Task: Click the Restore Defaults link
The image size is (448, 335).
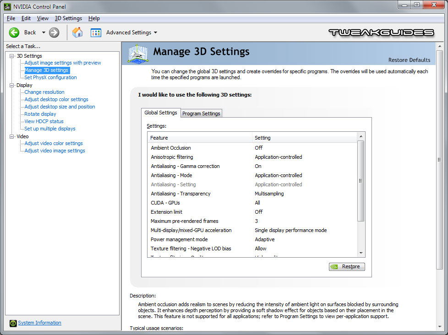Action: pyautogui.click(x=409, y=60)
